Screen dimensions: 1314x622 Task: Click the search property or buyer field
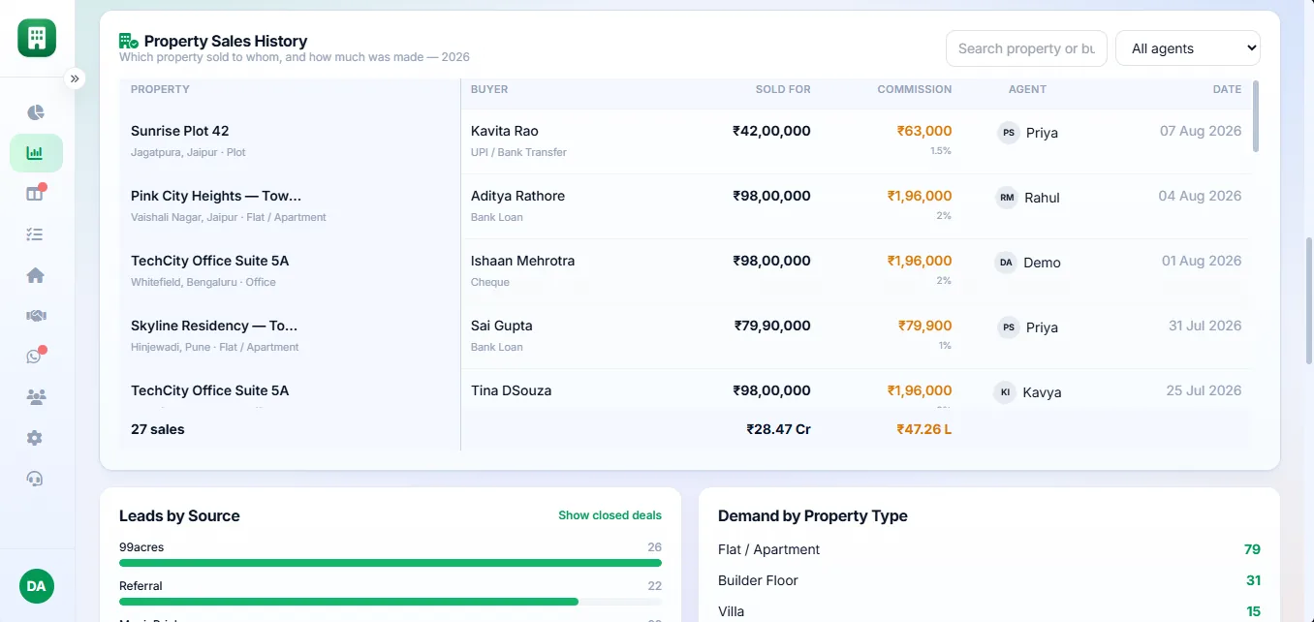(1026, 48)
